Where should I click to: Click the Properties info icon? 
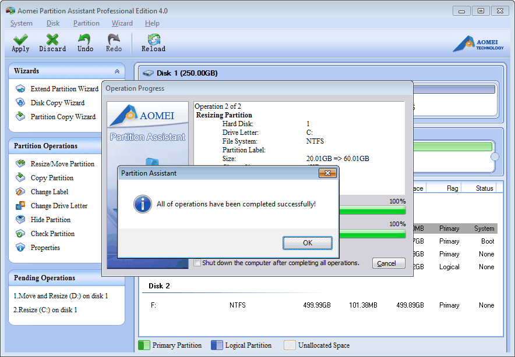(x=20, y=248)
